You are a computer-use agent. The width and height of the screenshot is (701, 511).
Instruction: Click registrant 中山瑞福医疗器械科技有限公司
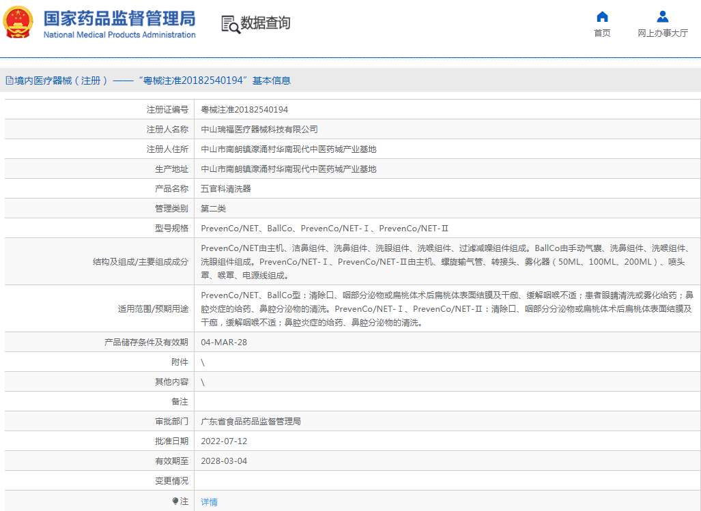(x=259, y=130)
